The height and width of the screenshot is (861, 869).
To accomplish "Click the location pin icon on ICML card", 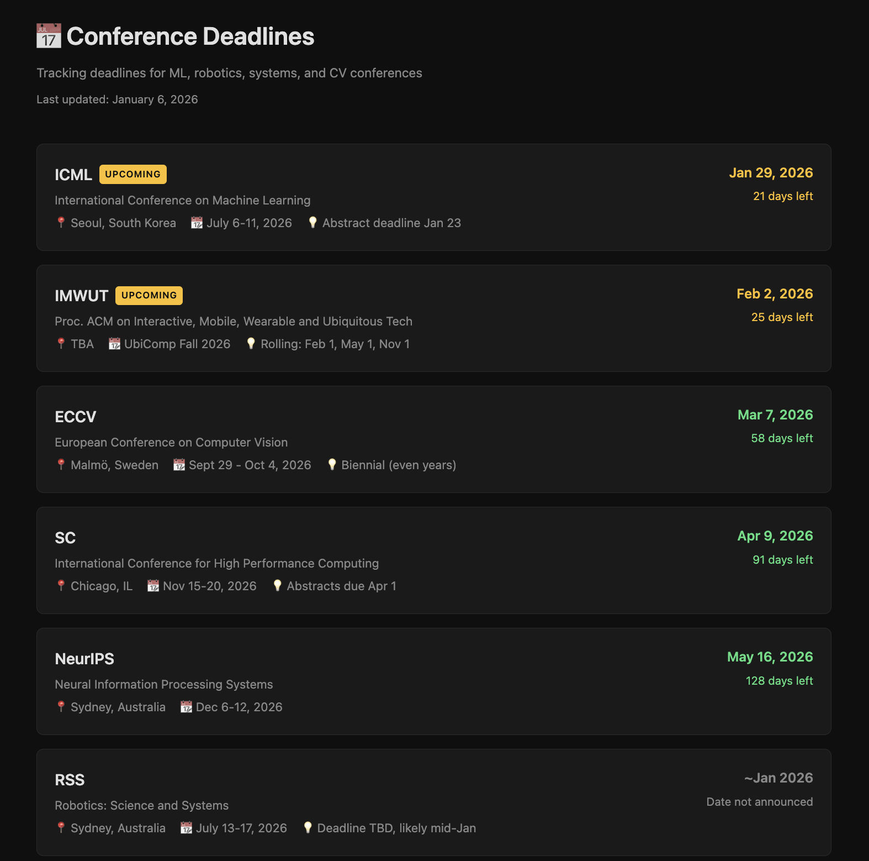I will 60,223.
